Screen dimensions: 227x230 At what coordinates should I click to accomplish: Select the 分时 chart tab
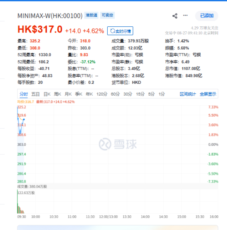click(x=24, y=94)
